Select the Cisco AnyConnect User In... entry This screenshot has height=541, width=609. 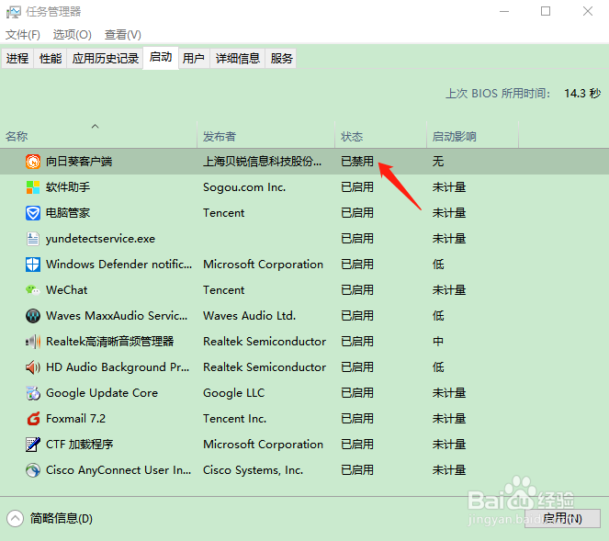[x=118, y=470]
